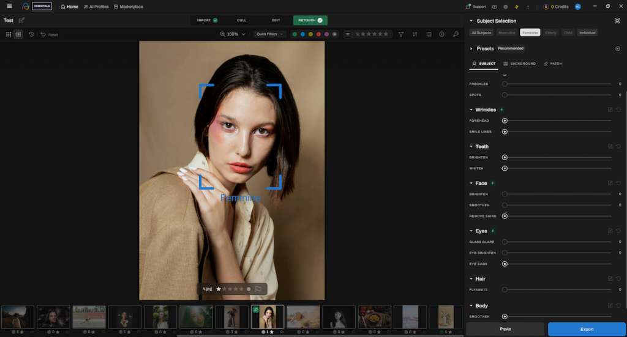Viewport: 627px width, 337px height.
Task: Expand the Presets section
Action: pos(471,48)
